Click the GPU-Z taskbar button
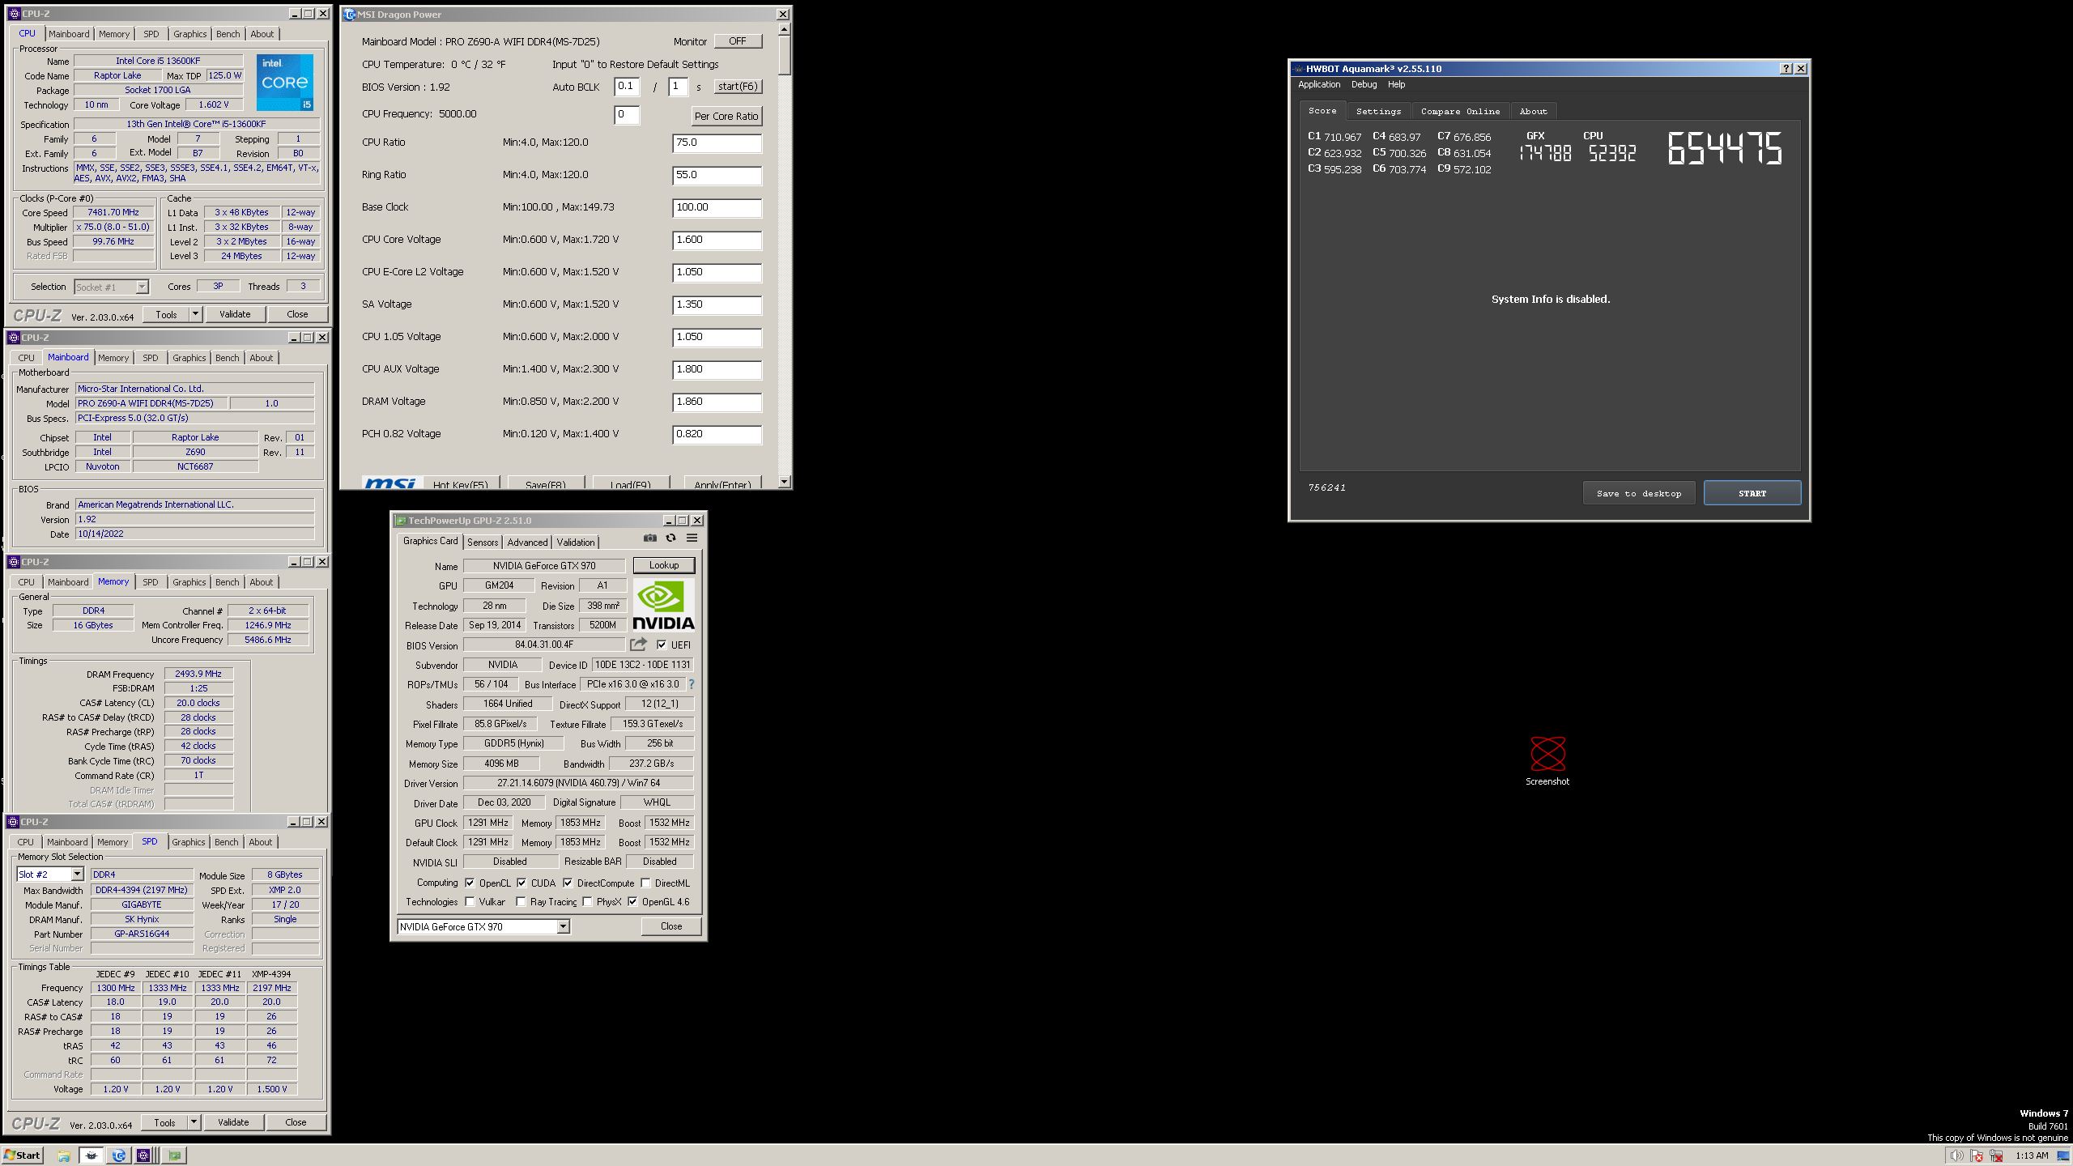Screen dimensions: 2073x1166 tap(174, 1155)
